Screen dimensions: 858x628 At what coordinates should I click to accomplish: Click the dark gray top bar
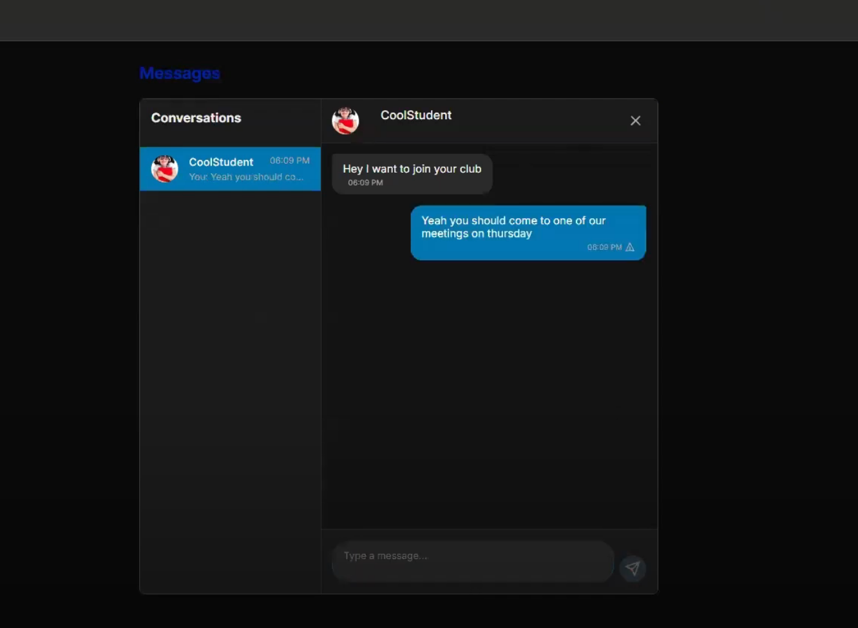click(x=429, y=20)
